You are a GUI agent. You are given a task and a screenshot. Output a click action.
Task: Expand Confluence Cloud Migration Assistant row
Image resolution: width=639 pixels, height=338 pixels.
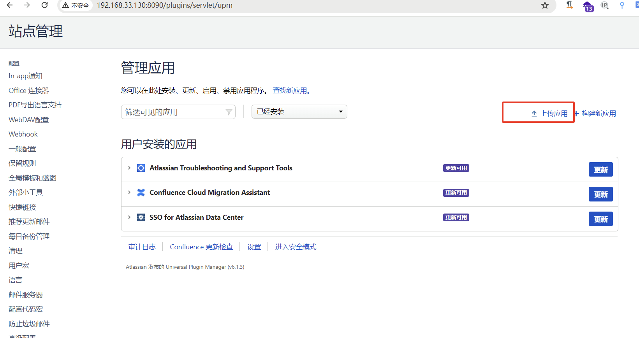pyautogui.click(x=129, y=193)
